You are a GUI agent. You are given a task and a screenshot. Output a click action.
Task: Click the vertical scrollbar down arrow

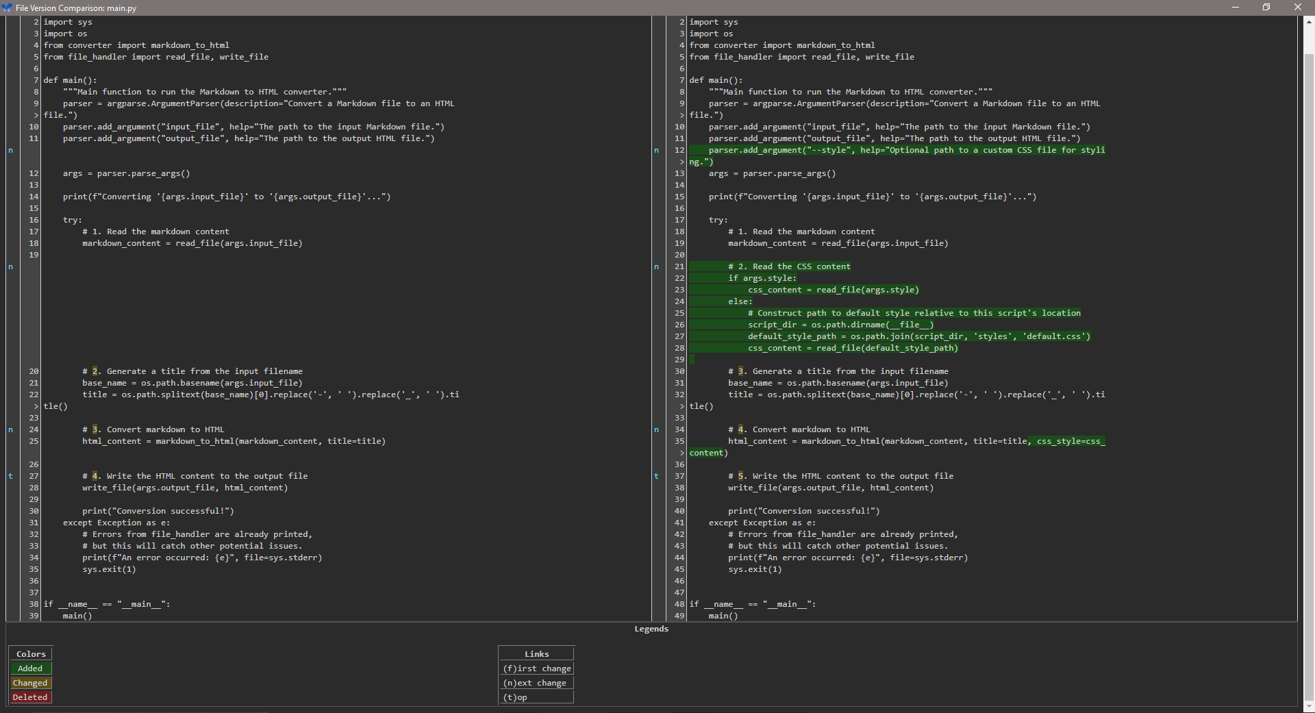pyautogui.click(x=1309, y=706)
